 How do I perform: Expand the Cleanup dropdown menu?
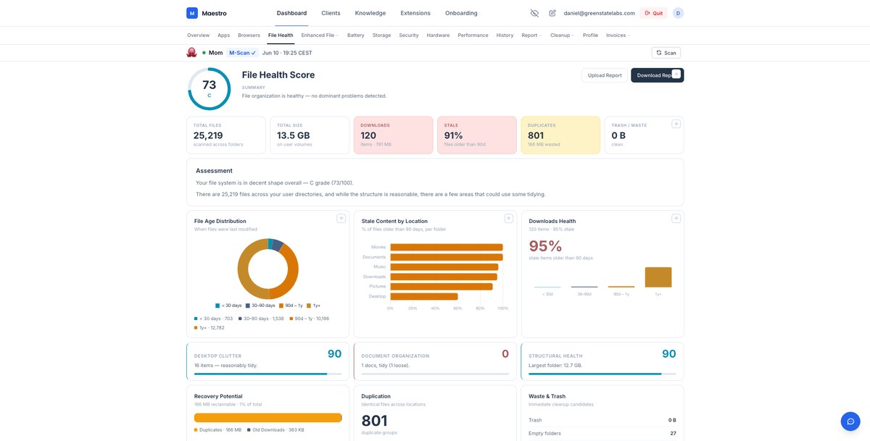pyautogui.click(x=562, y=35)
